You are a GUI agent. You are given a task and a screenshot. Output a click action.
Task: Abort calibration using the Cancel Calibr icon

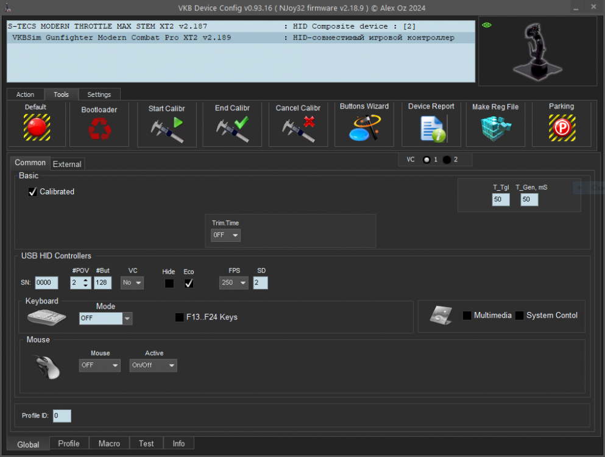tap(299, 130)
